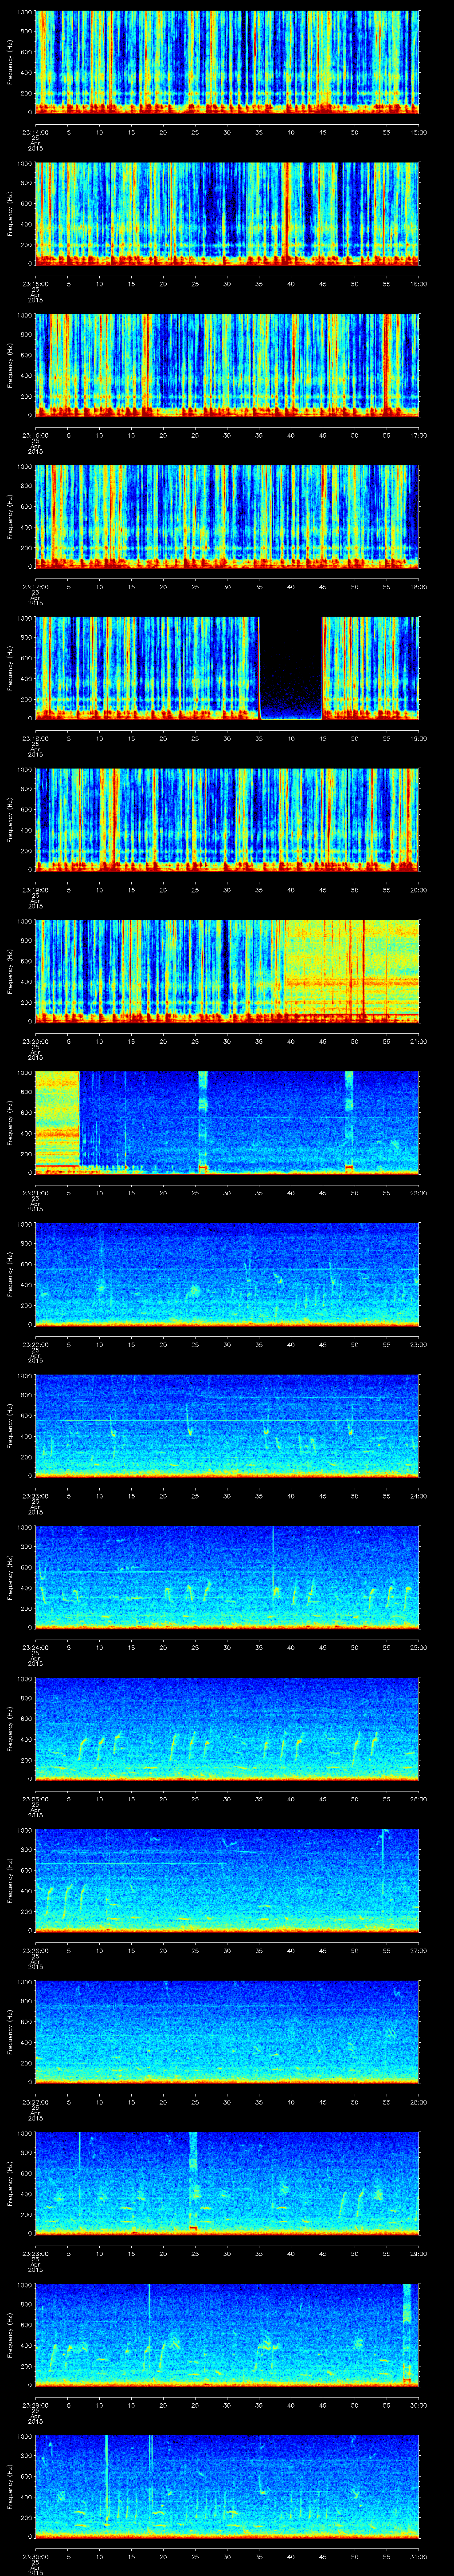Click the dark data gap in the 23:18:00 spectrogram
Image resolution: width=454 pixels, height=2576 pixels.
[x=290, y=668]
